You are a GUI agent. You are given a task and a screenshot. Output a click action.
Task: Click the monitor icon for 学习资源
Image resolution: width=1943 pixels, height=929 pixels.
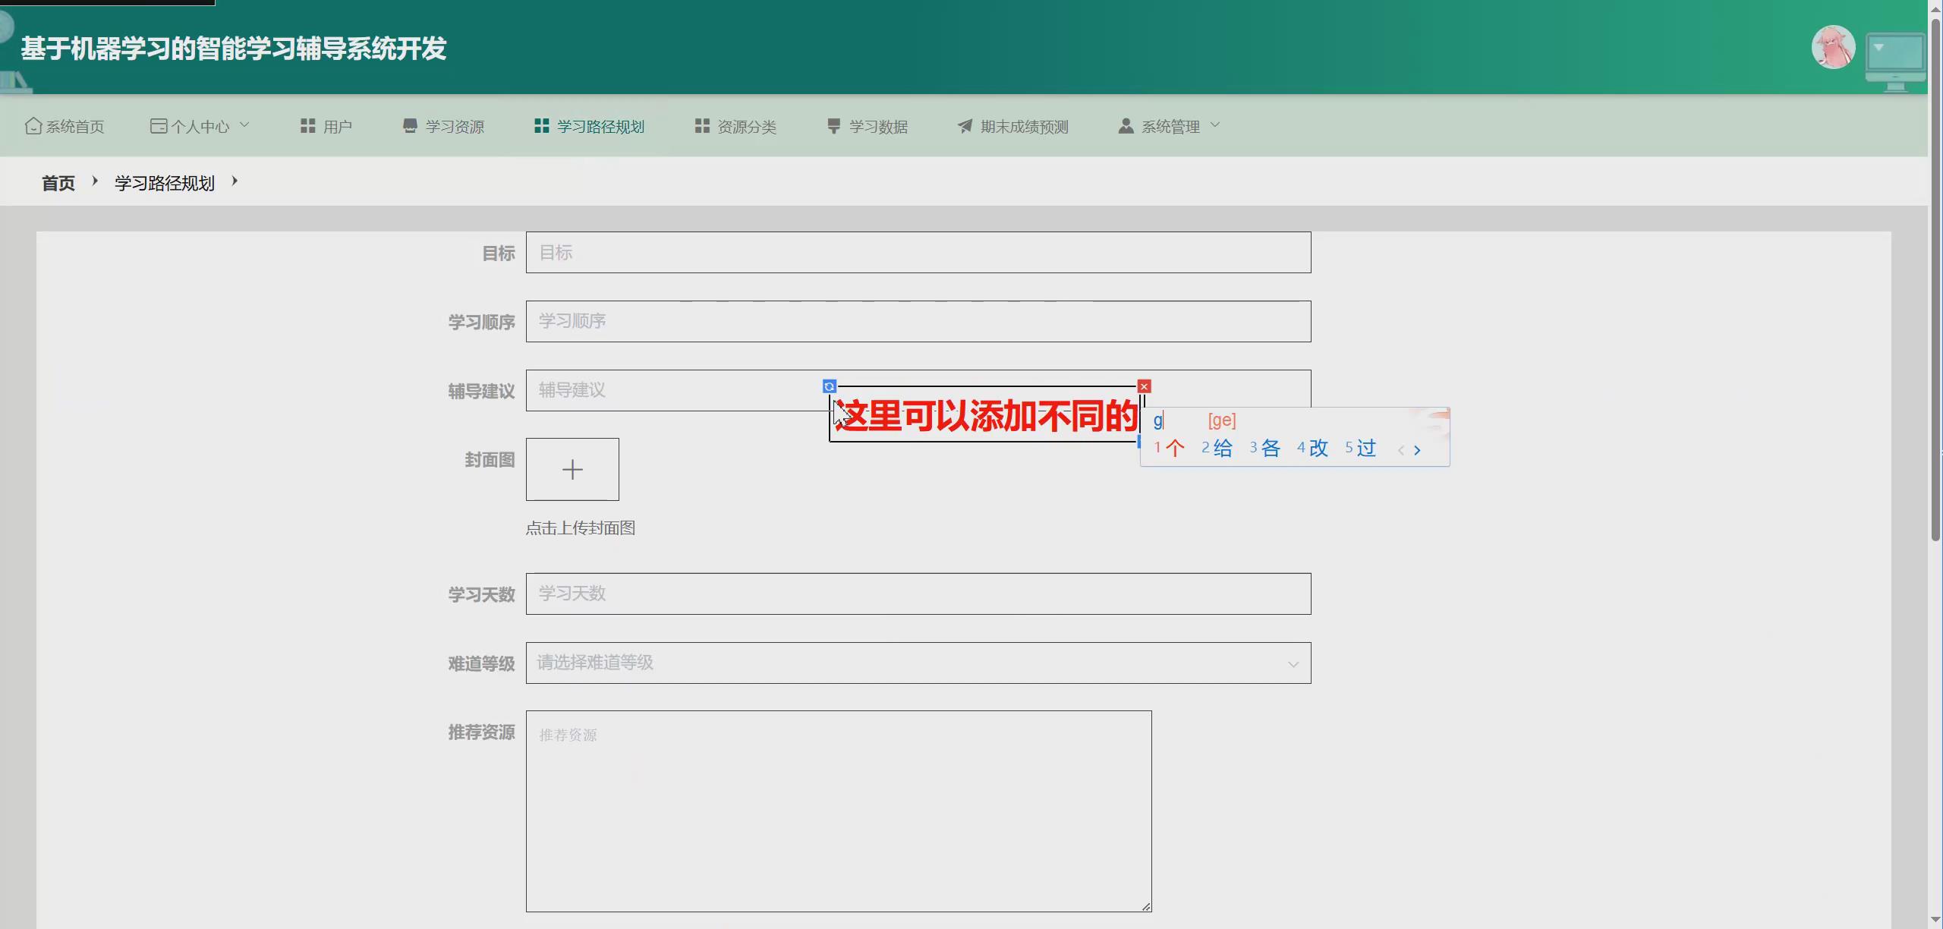[409, 125]
